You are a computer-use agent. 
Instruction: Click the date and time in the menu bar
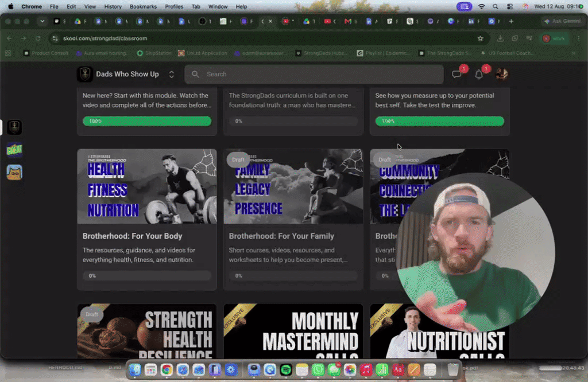(x=556, y=6)
